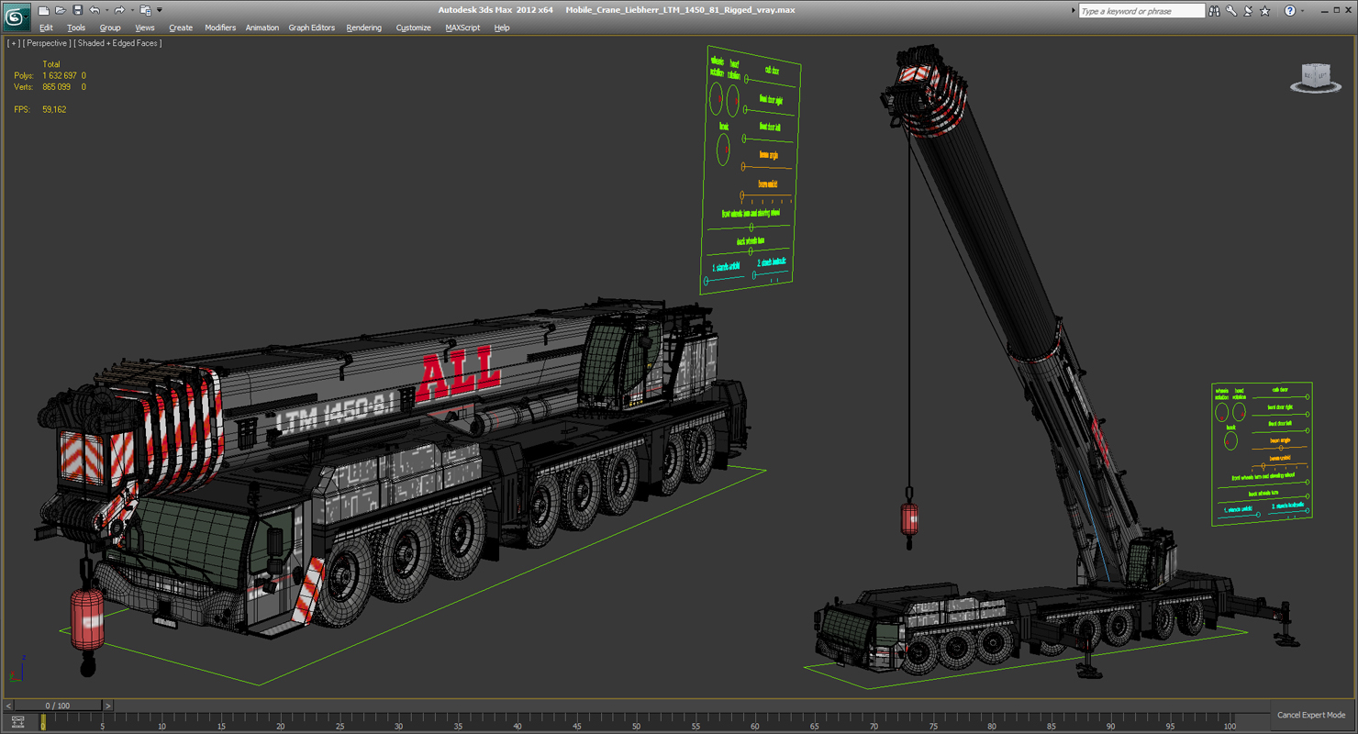Image resolution: width=1358 pixels, height=734 pixels.
Task: Click the Save File floppy icon
Action: pos(77,10)
